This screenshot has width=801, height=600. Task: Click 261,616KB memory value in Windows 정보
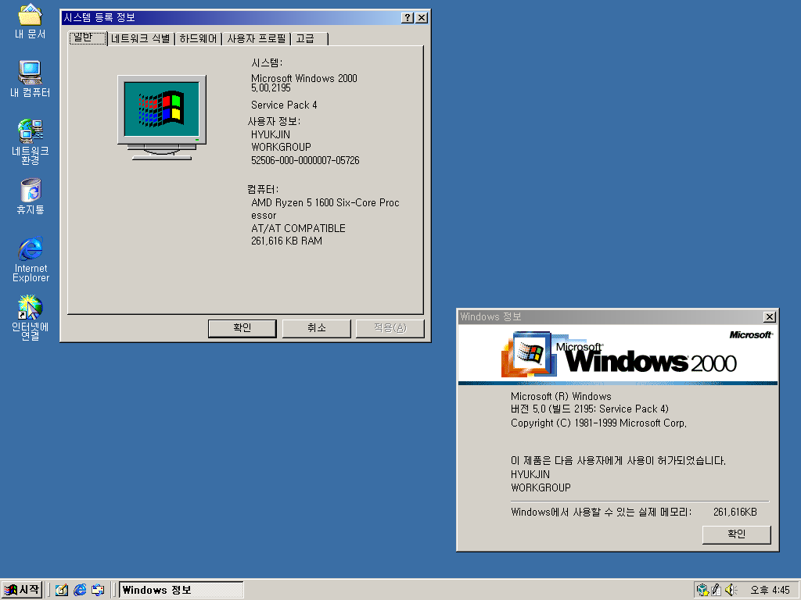(x=735, y=512)
